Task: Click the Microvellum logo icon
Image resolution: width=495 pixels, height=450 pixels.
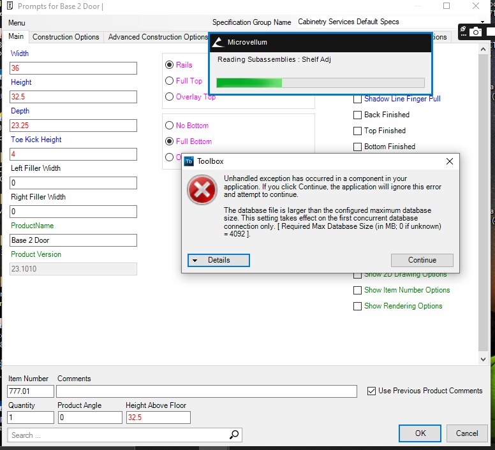Action: (218, 42)
